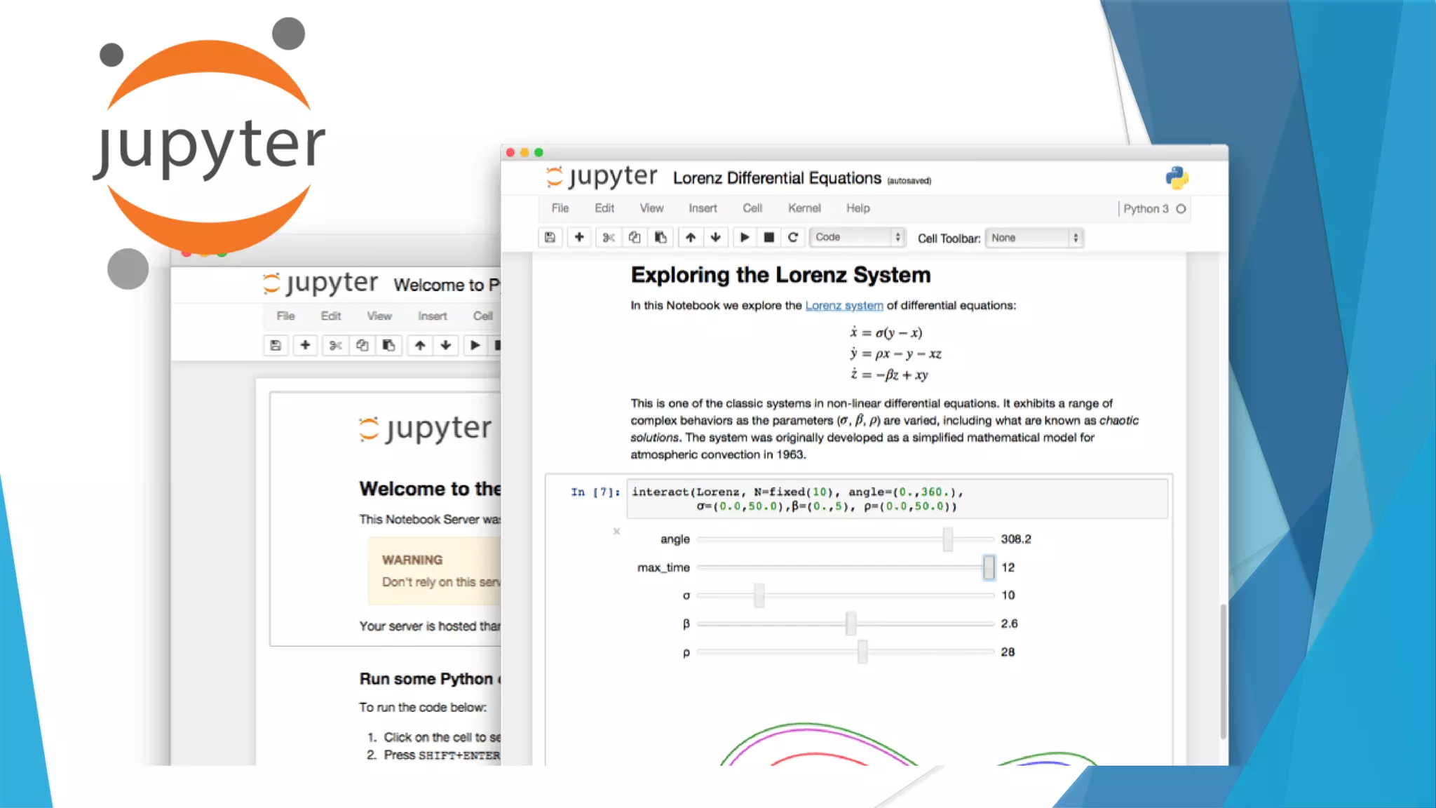1436x808 pixels.
Task: Click the β slider handle
Action: click(851, 624)
